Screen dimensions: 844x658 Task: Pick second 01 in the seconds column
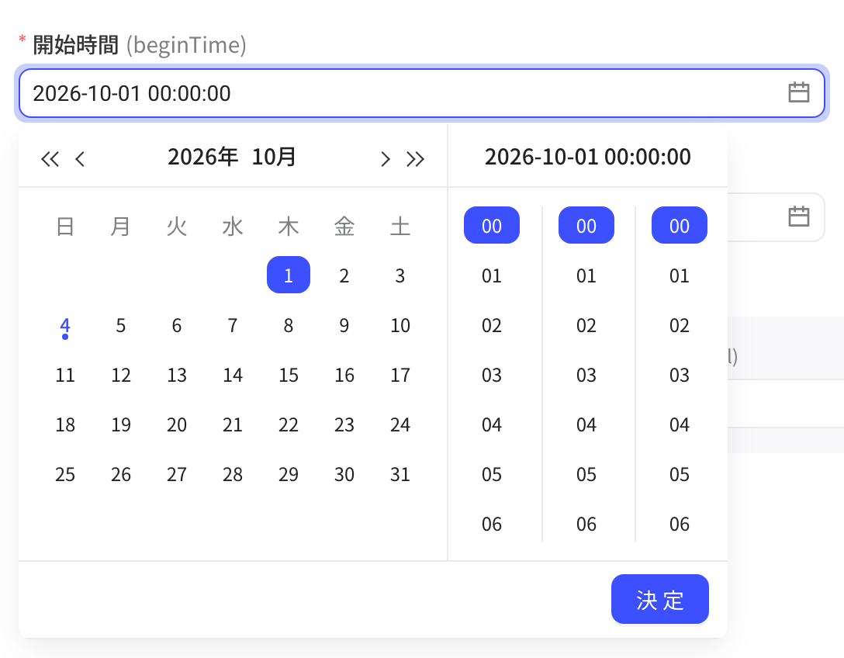[x=680, y=275]
